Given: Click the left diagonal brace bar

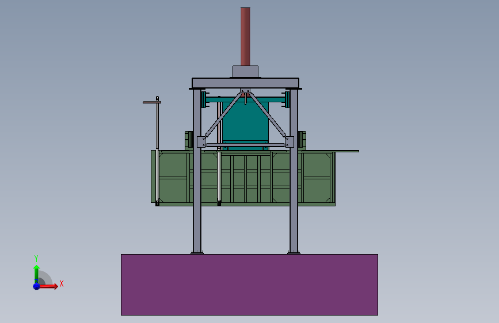Looking at the screenshot, I should pyautogui.click(x=223, y=115).
